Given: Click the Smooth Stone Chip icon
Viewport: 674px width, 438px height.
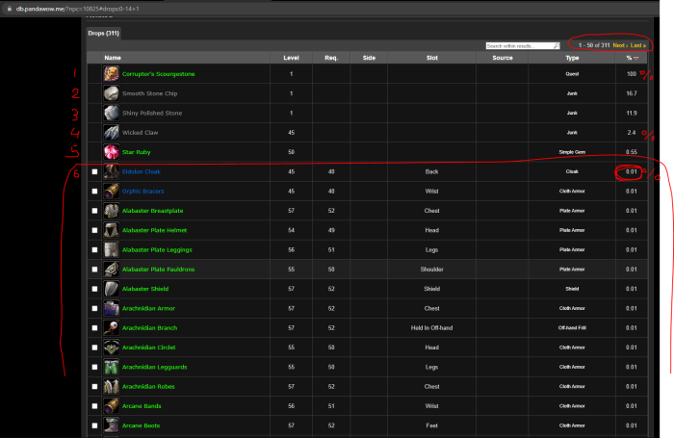Looking at the screenshot, I should pyautogui.click(x=112, y=93).
